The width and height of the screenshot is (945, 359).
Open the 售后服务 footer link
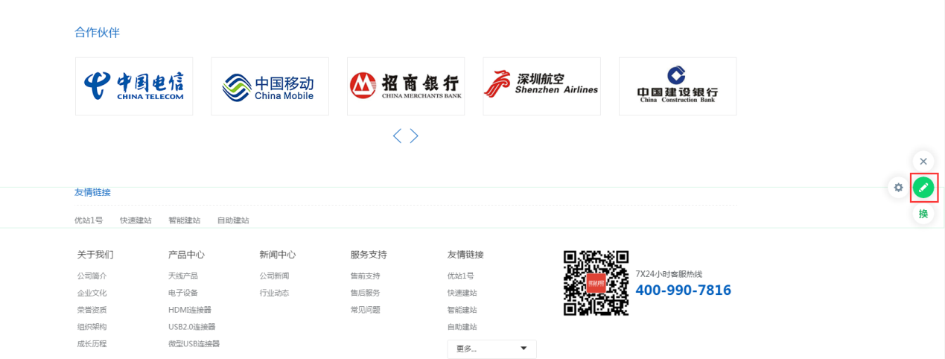tap(365, 293)
